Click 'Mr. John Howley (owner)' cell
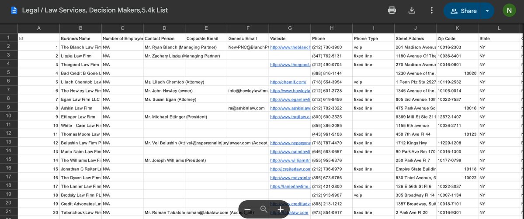This screenshot has height=219, width=524. click(168, 91)
